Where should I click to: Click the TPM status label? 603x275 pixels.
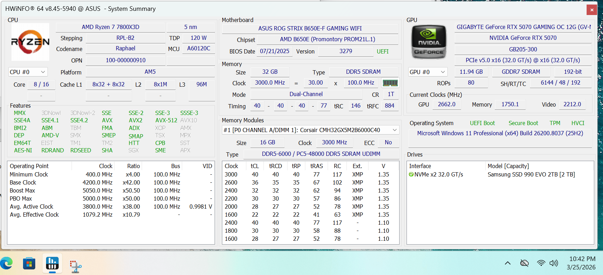click(555, 123)
